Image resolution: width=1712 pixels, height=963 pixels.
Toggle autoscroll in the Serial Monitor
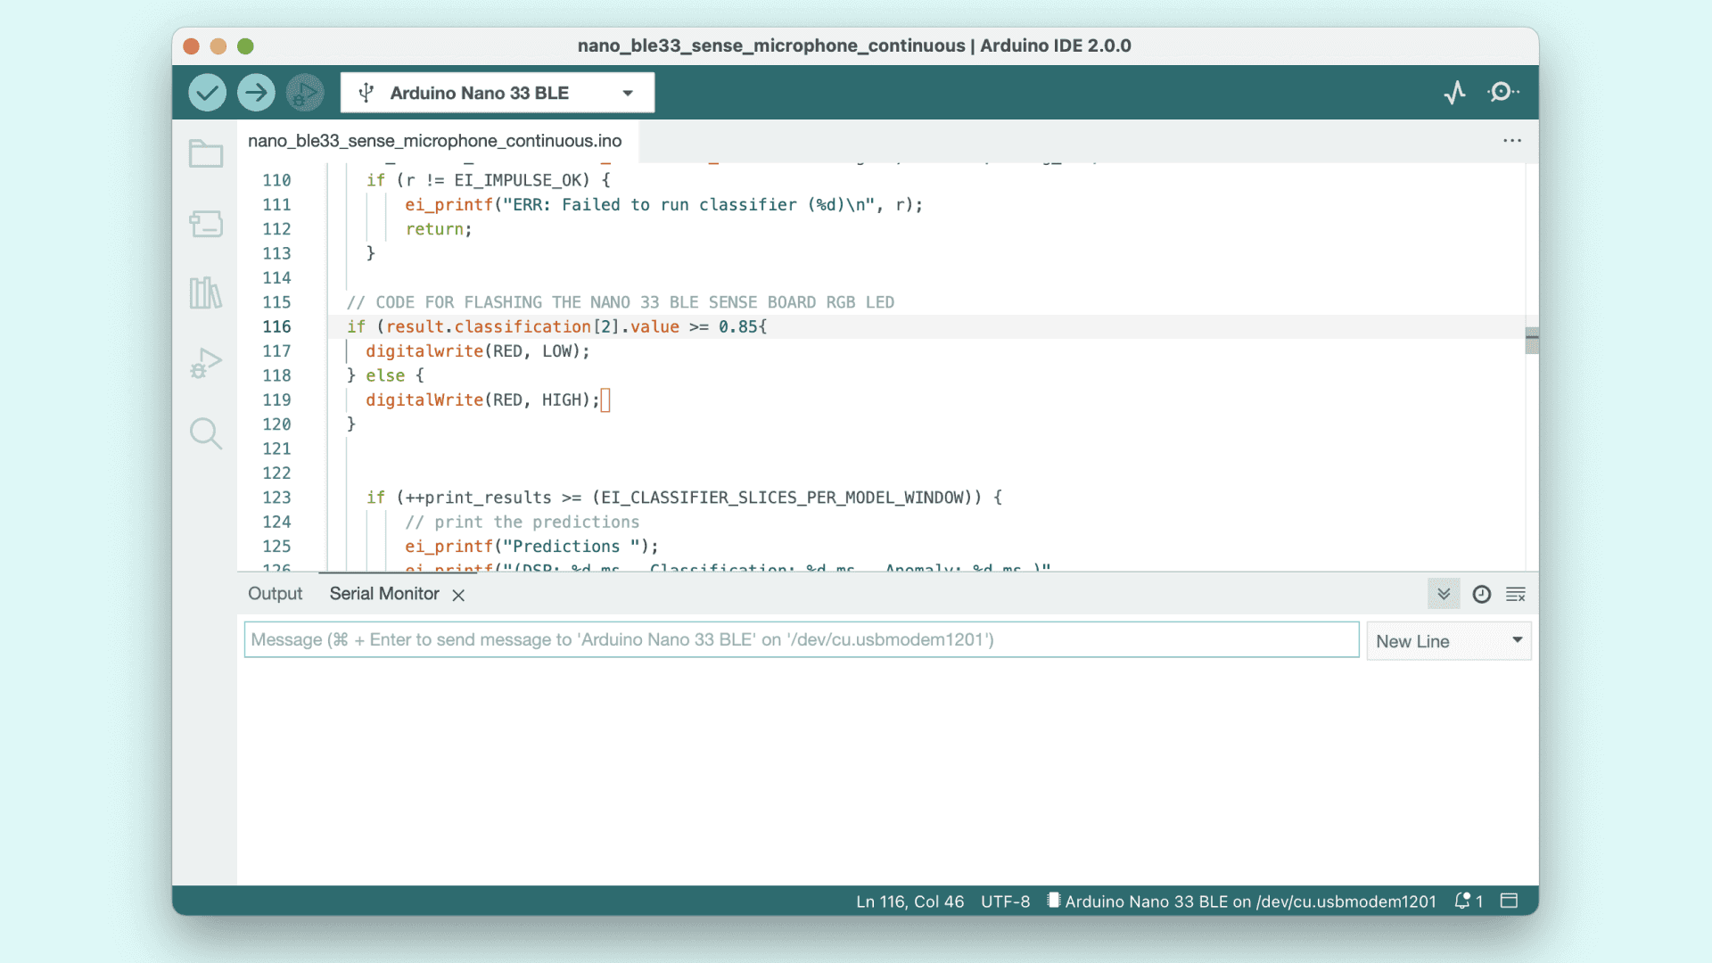point(1444,595)
